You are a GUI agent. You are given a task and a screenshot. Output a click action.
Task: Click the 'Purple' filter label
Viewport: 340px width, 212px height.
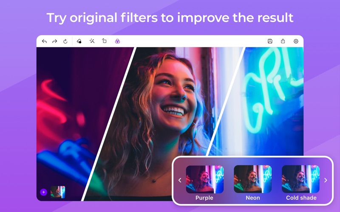(x=204, y=198)
